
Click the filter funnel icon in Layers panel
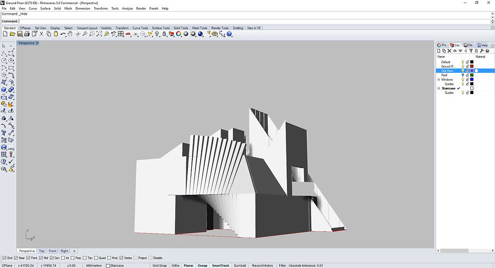tap(471, 51)
